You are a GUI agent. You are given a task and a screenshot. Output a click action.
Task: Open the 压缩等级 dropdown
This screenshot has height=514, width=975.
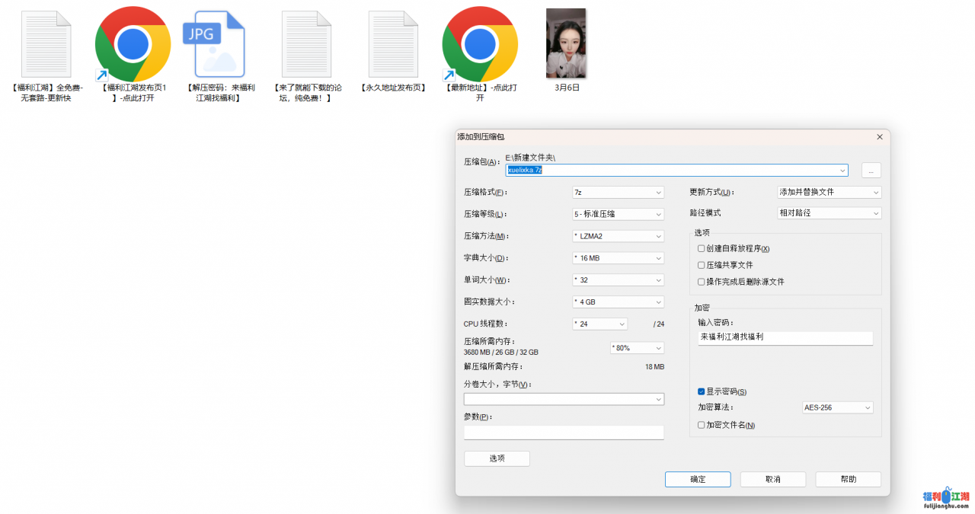tap(618, 214)
